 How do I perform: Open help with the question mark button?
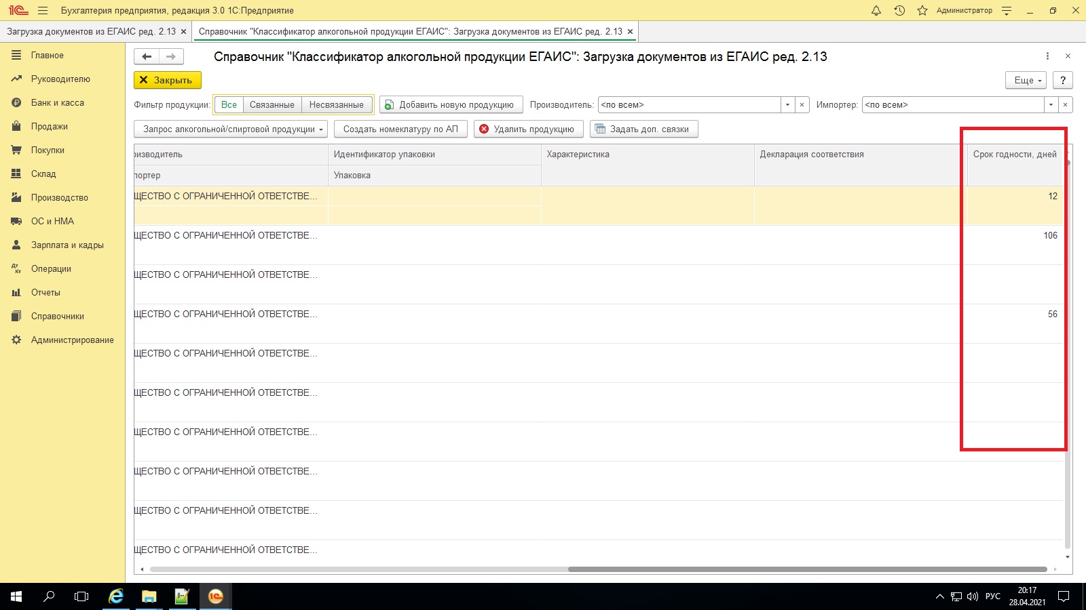pos(1063,80)
